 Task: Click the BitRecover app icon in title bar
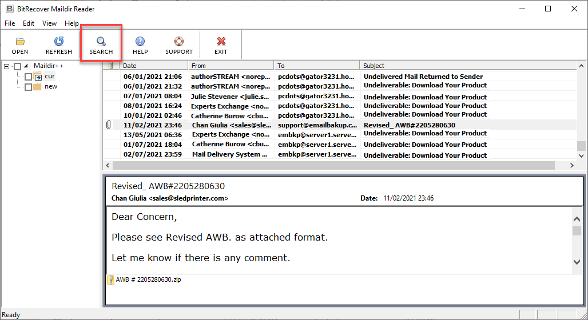point(9,9)
